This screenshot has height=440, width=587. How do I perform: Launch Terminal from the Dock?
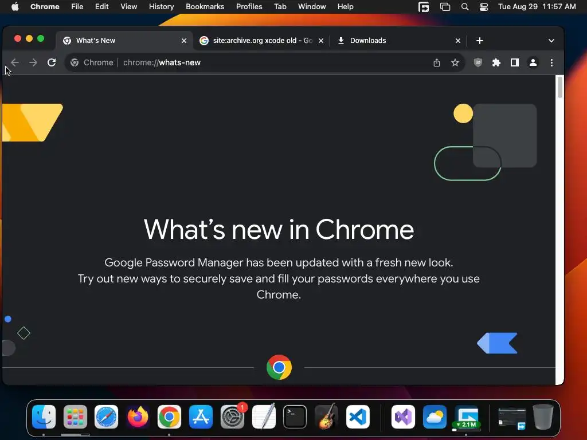[295, 417]
